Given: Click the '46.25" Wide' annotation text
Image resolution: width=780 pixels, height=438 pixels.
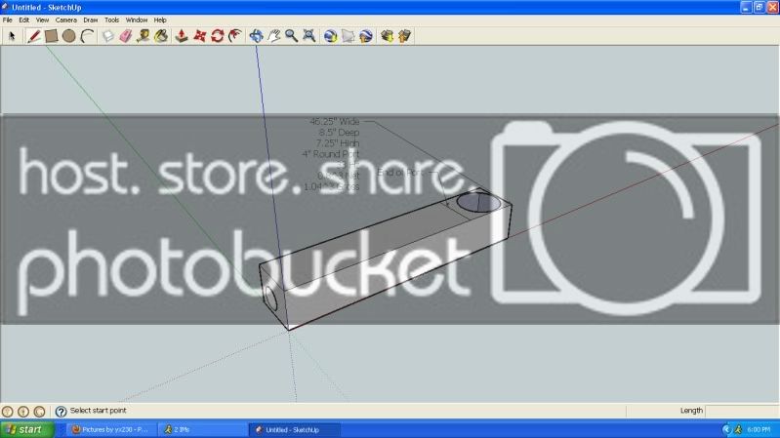Looking at the screenshot, I should click(334, 121).
